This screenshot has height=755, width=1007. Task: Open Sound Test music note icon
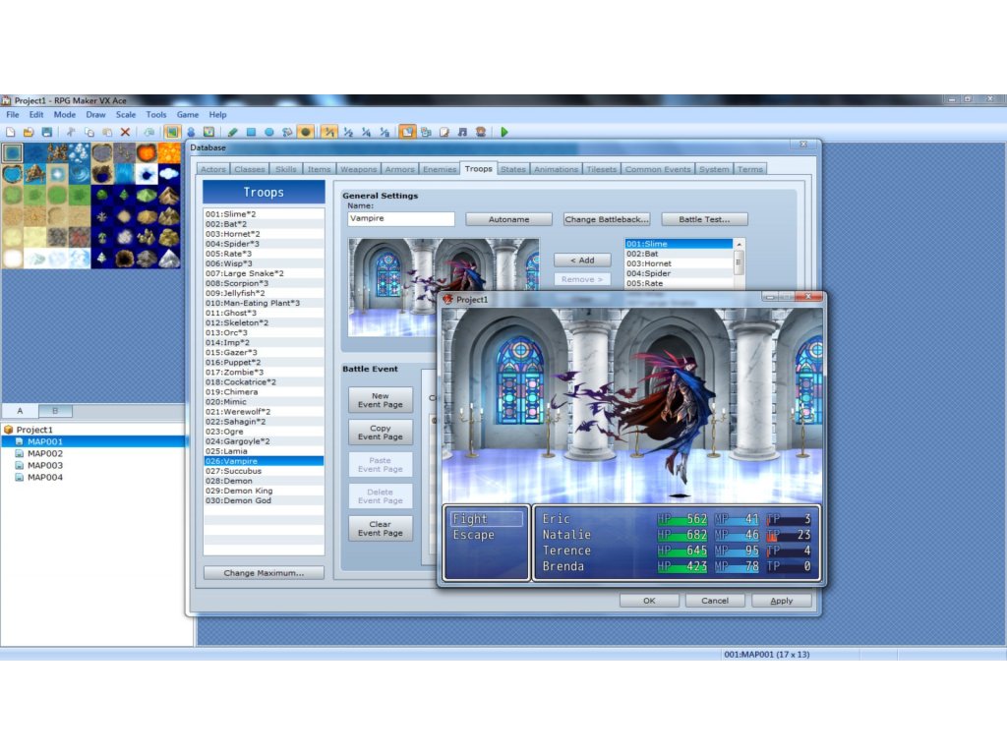(x=462, y=132)
